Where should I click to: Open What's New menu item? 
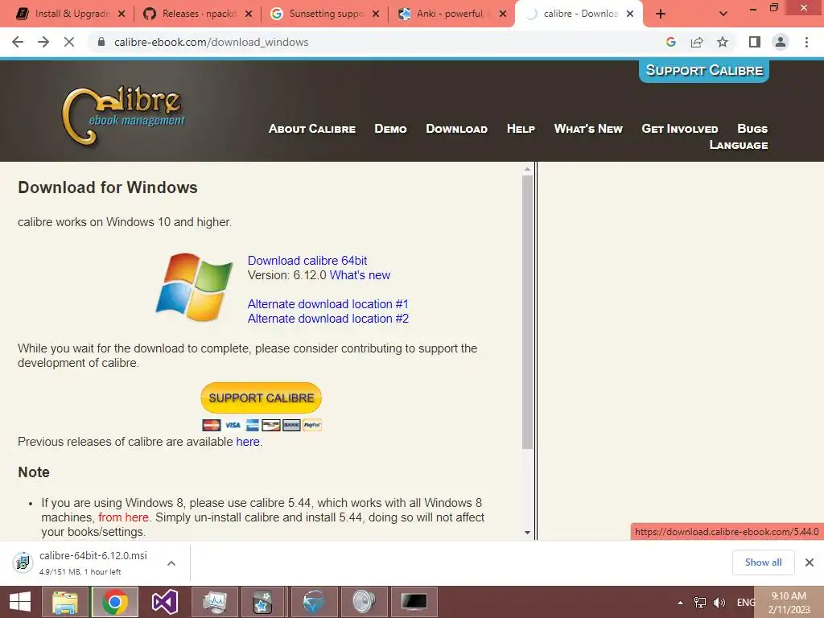click(588, 129)
